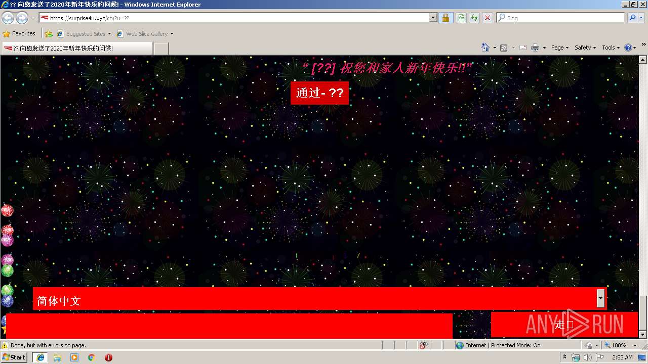
Task: Click the network tray icon
Action: (576, 357)
